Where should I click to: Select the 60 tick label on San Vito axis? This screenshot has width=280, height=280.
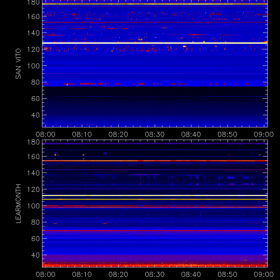pos(35,99)
